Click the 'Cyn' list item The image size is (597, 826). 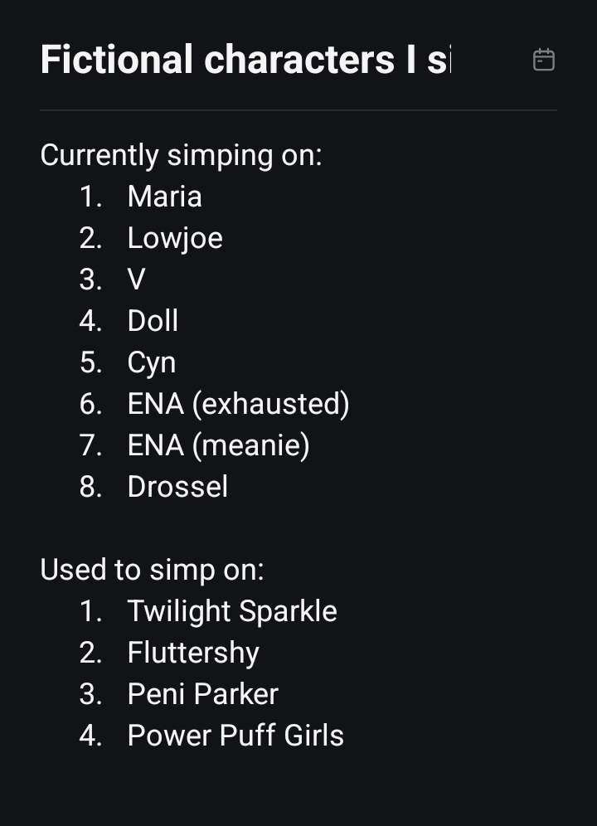151,363
